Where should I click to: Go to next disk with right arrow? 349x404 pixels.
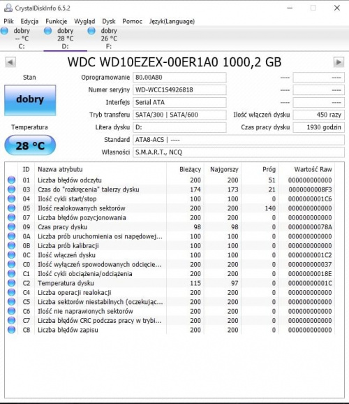pyautogui.click(x=339, y=62)
